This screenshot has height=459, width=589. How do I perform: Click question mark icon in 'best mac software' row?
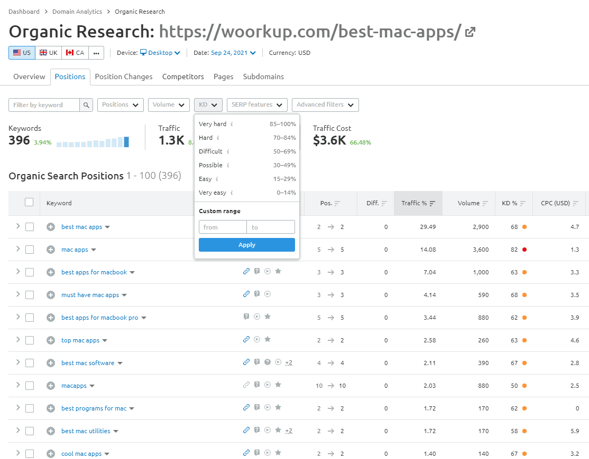tap(268, 362)
